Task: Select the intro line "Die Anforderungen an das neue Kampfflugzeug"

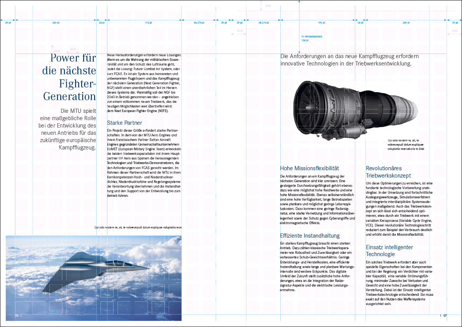Action: click(x=350, y=60)
